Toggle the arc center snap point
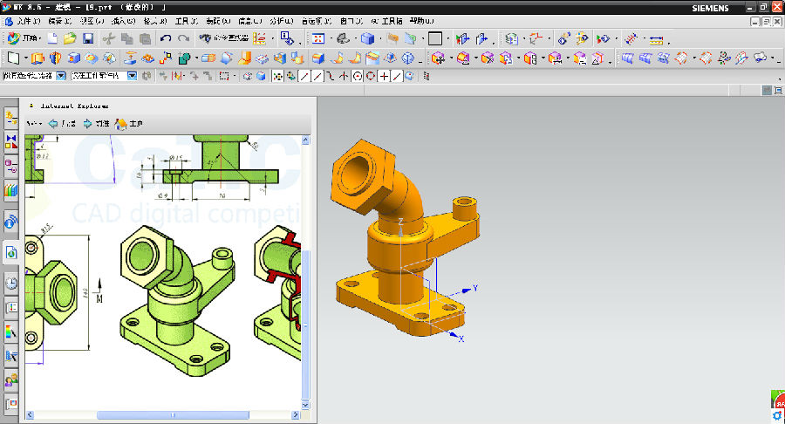 pyautogui.click(x=358, y=76)
